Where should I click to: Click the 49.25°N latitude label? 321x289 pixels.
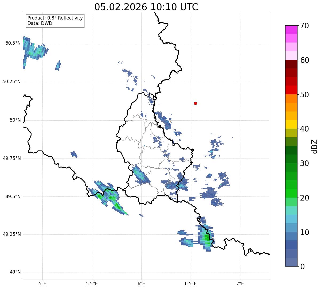click(x=12, y=234)
